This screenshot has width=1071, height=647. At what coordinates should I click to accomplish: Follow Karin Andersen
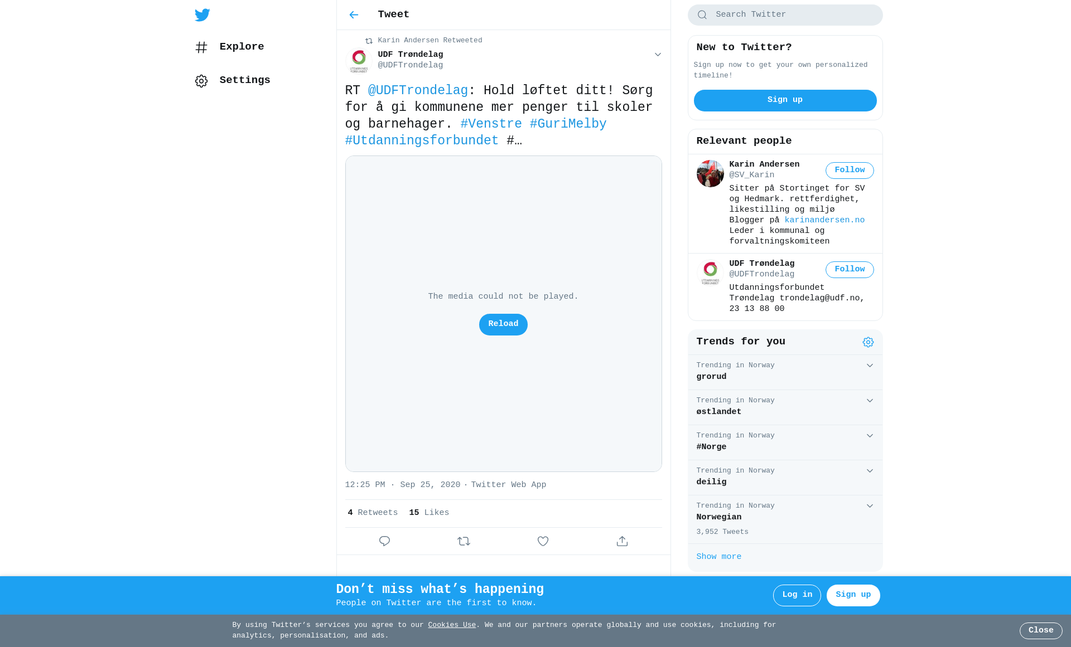[850, 171]
